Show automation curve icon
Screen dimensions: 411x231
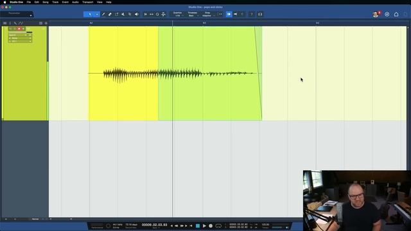coord(21,23)
